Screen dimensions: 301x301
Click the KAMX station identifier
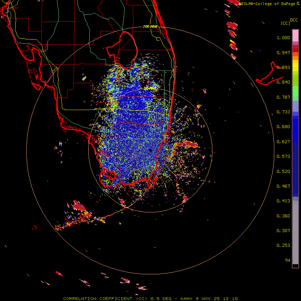pyautogui.click(x=186, y=299)
